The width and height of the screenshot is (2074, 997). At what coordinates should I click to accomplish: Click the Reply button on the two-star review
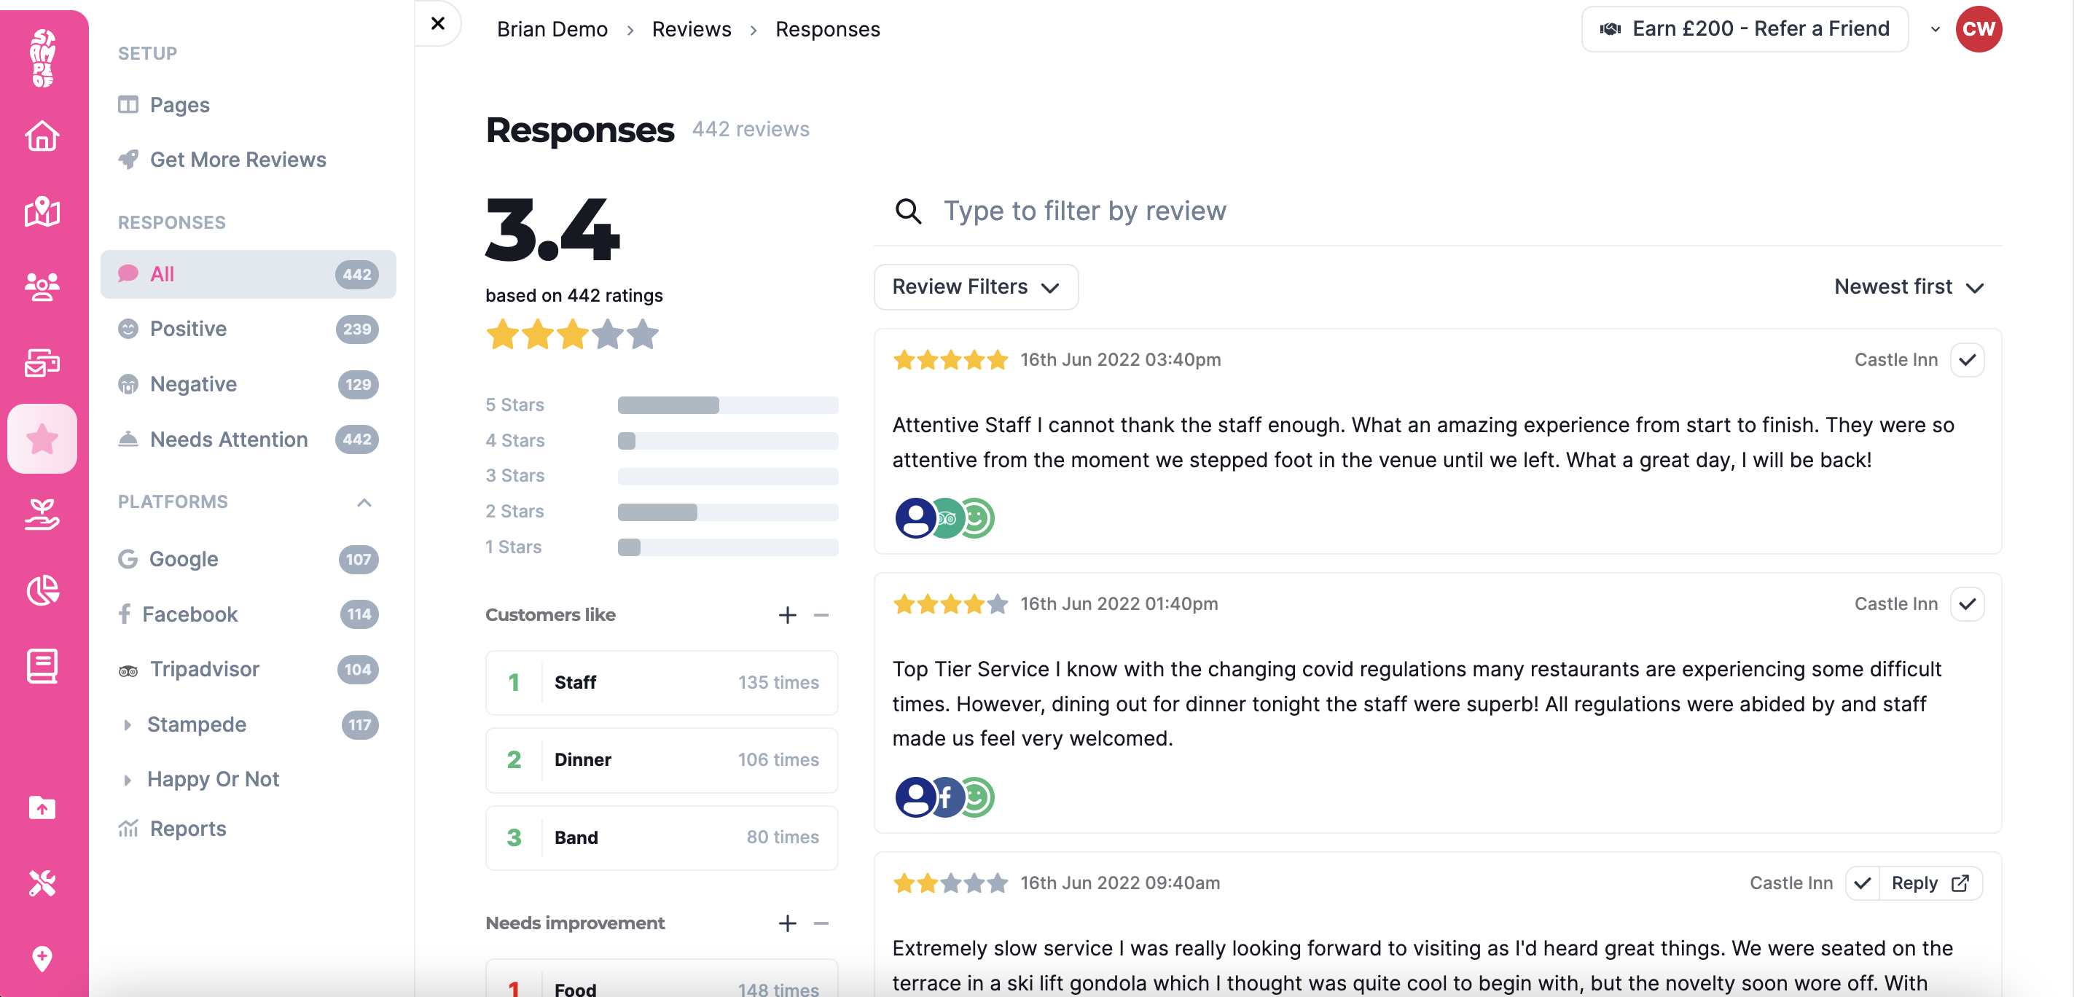[1929, 883]
